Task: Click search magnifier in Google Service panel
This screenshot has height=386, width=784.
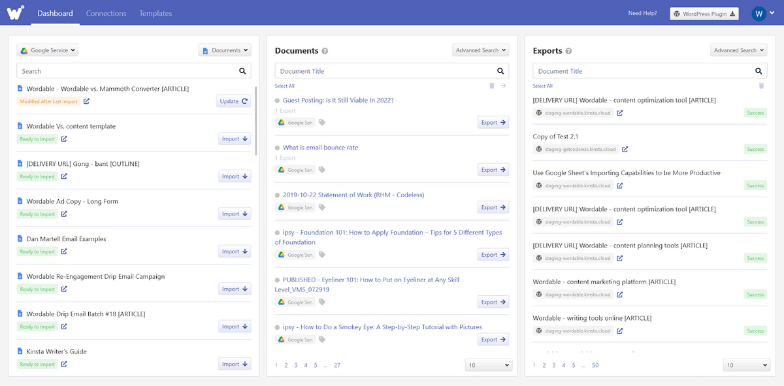Action: [242, 71]
